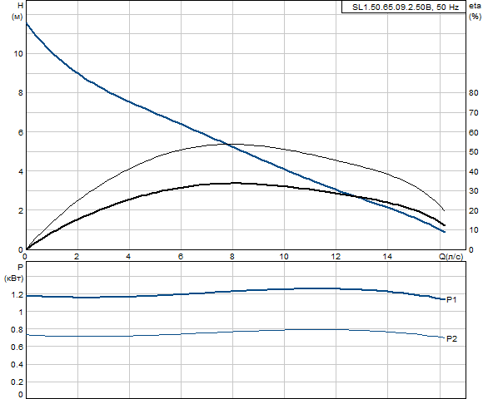This screenshot has width=493, height=399.
Task: Click the 8 tick on the H axis
Action: 21,93
